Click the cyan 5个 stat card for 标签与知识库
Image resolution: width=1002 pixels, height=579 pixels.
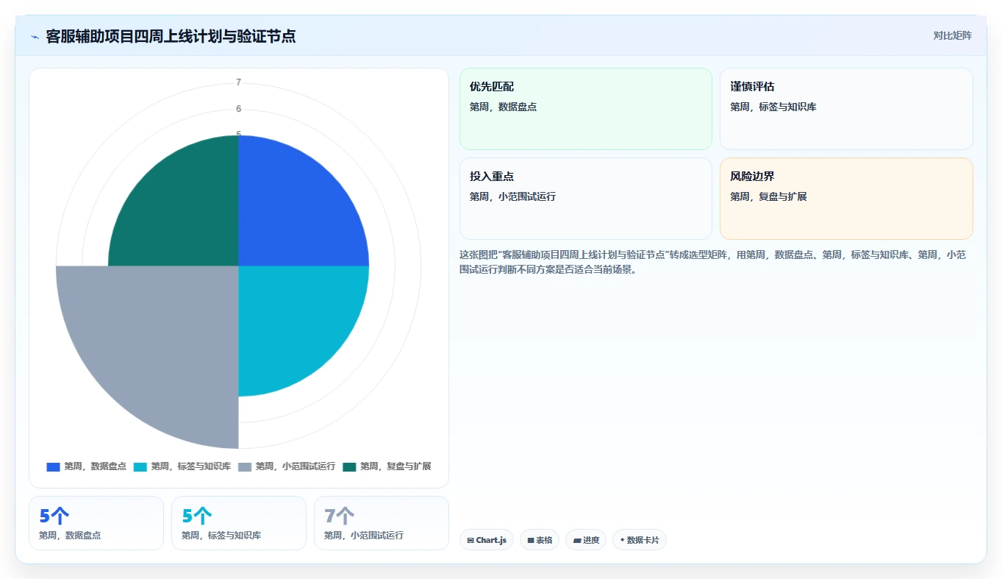pyautogui.click(x=239, y=523)
